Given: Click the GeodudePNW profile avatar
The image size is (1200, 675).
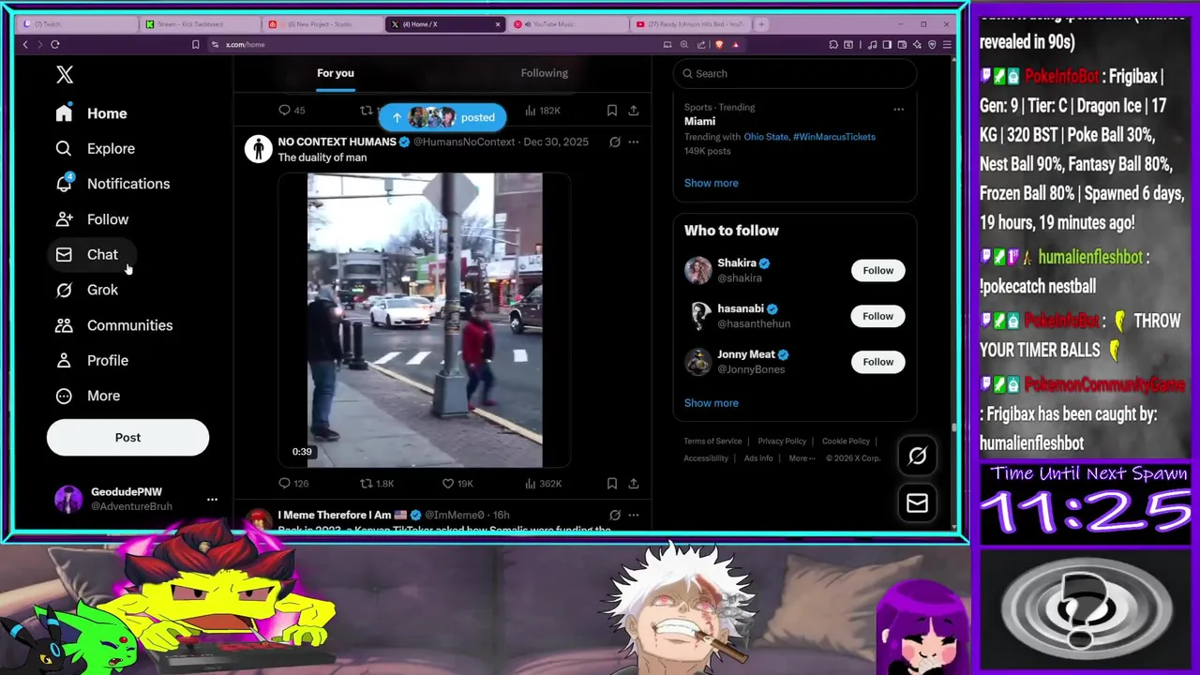Looking at the screenshot, I should pos(68,500).
